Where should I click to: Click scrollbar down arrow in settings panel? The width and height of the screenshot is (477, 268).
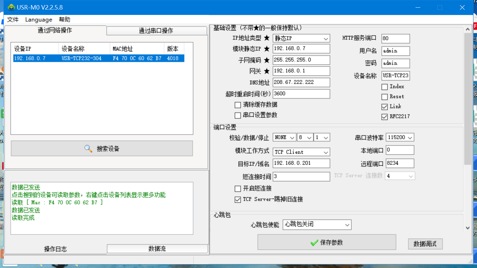[x=467, y=228]
